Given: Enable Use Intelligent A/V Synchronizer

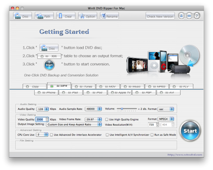Looking at the screenshot, I should (107, 135).
